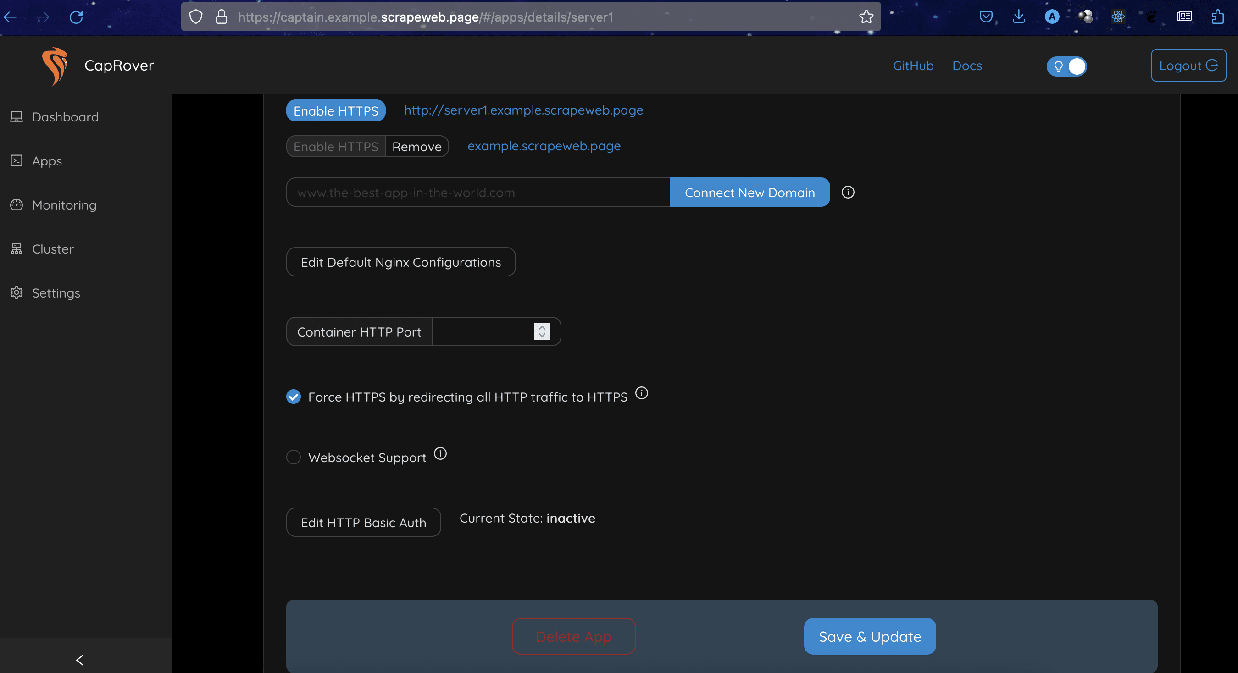Open the server1.example.scrapeweb.page link
1238x673 pixels.
click(523, 110)
